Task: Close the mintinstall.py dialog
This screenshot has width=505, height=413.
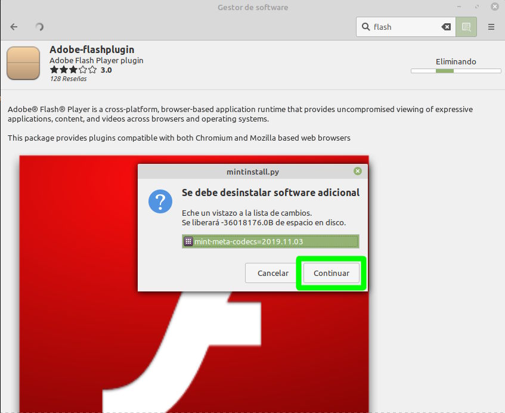Action: pyautogui.click(x=357, y=171)
